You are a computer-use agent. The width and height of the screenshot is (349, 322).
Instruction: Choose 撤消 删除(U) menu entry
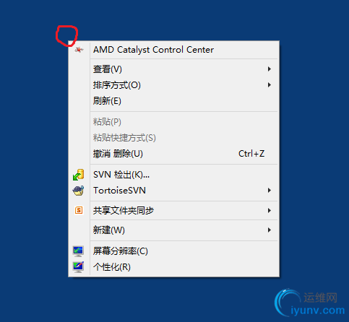point(174,154)
